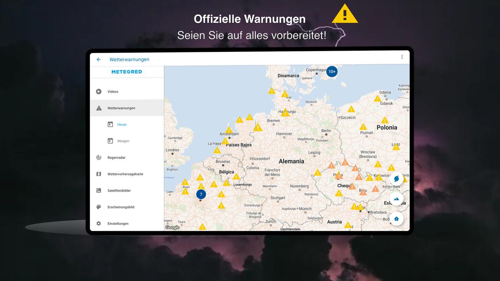Tap the home location floating button
The width and height of the screenshot is (500, 281).
coord(396,218)
